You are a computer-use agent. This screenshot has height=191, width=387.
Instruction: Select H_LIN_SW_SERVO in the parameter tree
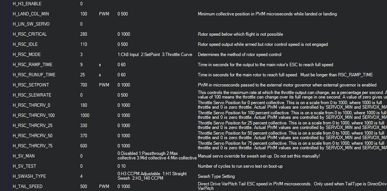[x=31, y=24]
